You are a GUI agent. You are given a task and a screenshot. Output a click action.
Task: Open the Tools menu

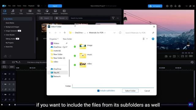(19, 6)
